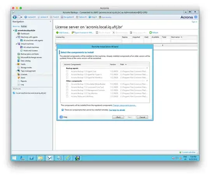Open the Navigation menu
Viewport: 210px width, 176px height.
[x=67, y=17]
